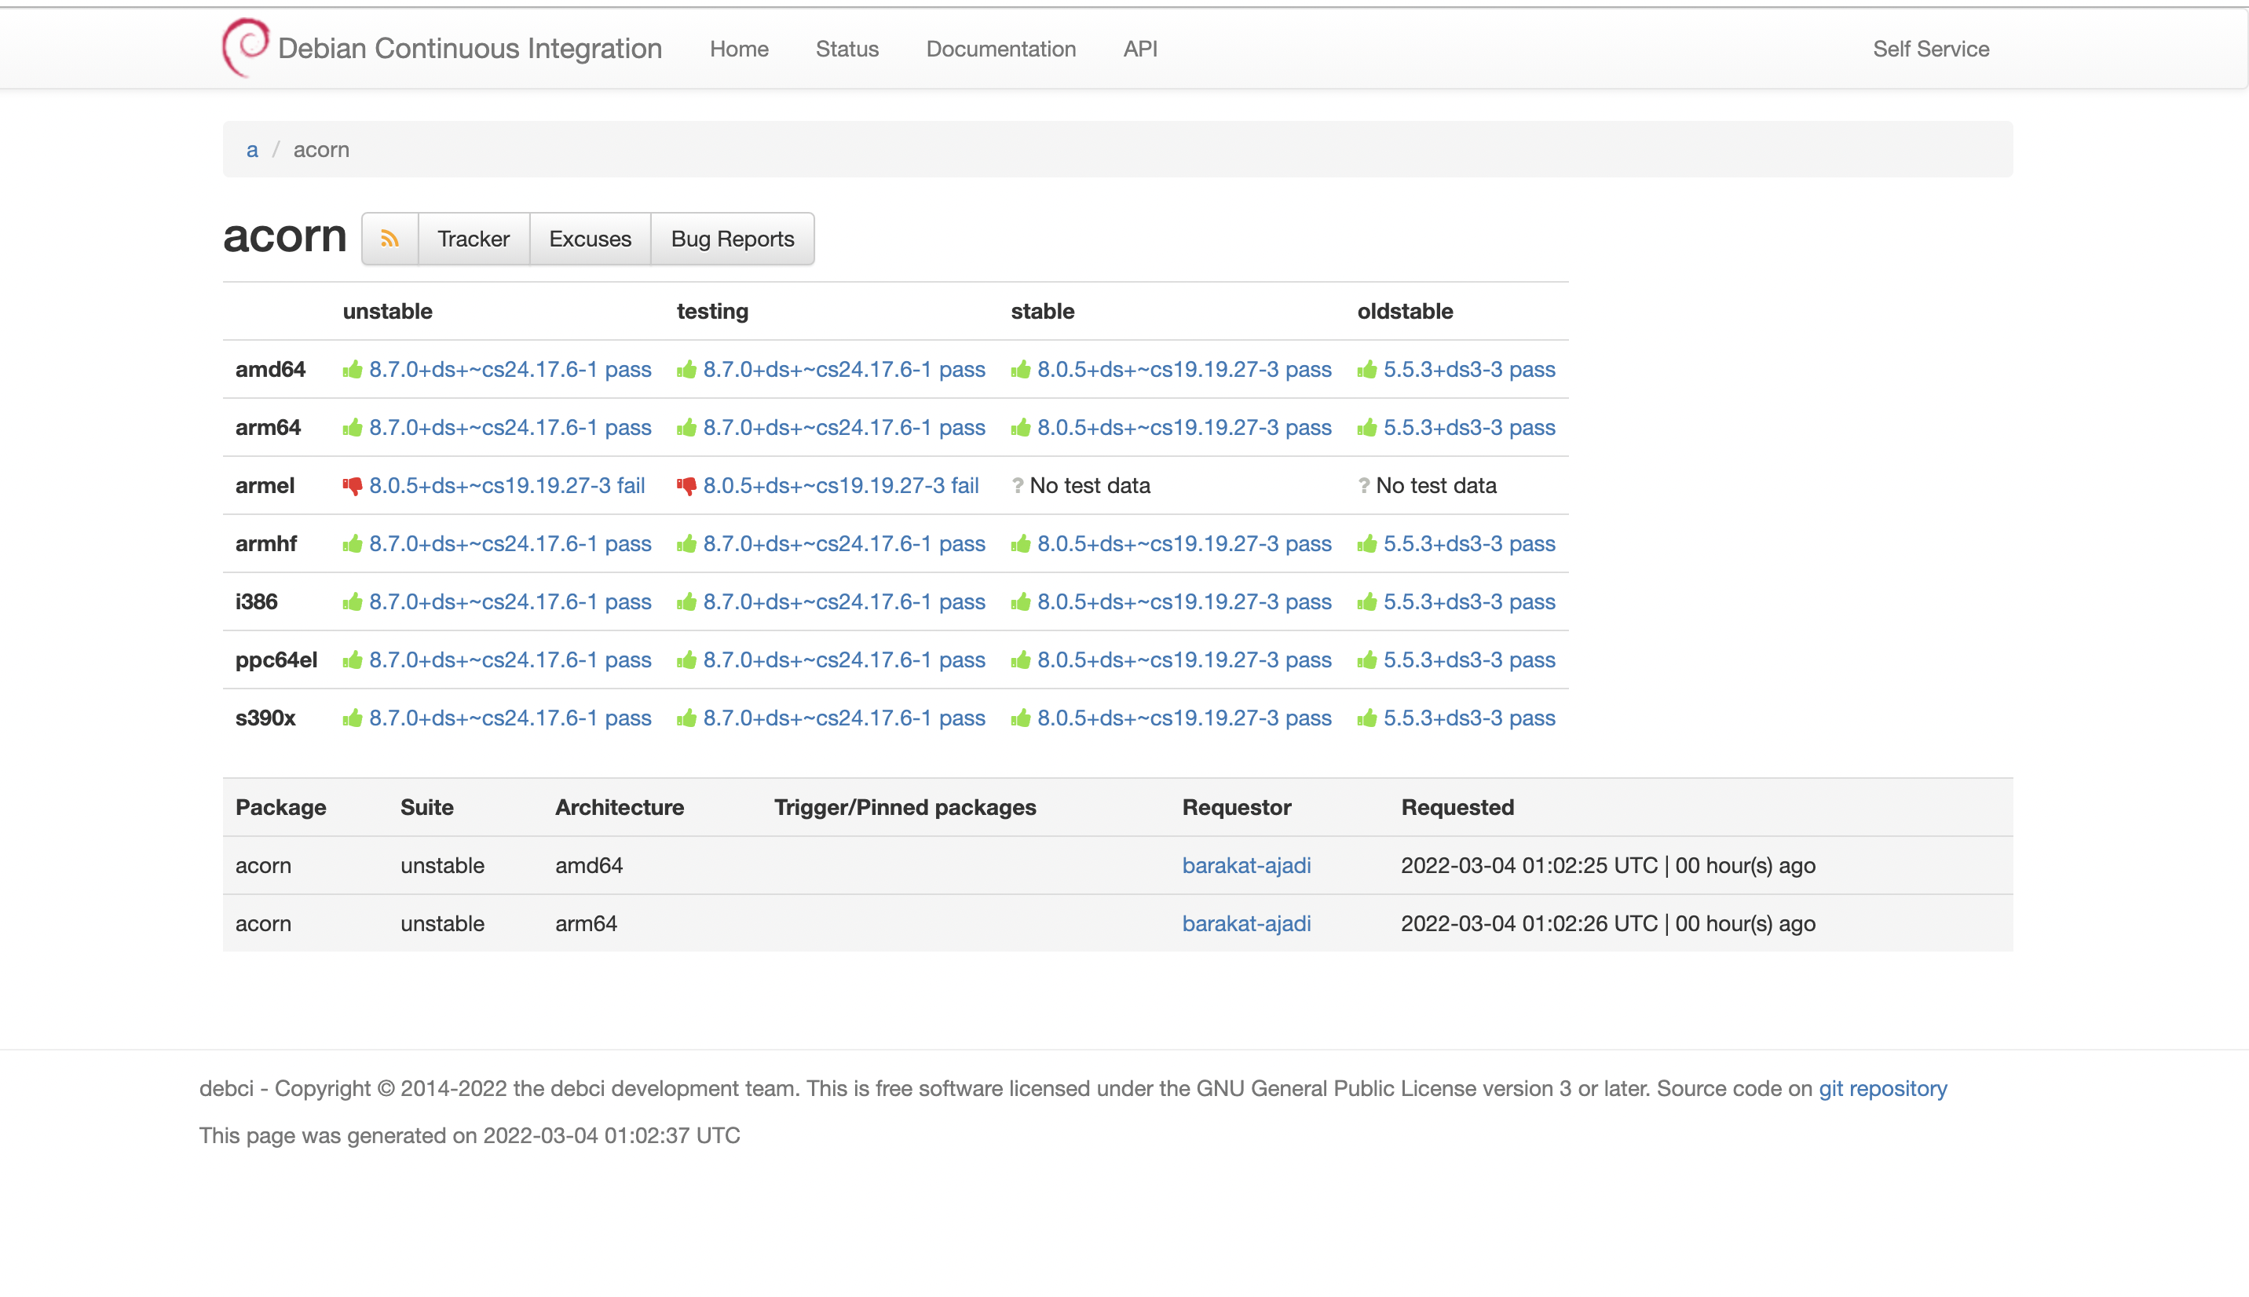Open the Bug Reports button

tap(733, 239)
